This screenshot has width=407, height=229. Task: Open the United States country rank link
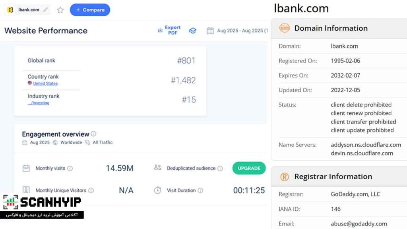coord(45,83)
